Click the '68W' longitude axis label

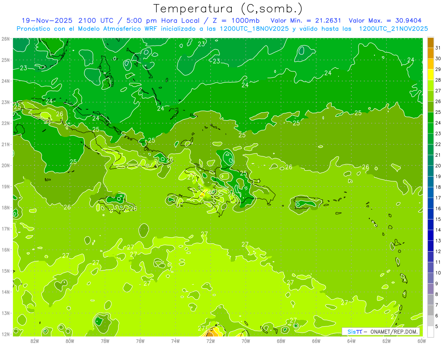[x=281, y=341]
